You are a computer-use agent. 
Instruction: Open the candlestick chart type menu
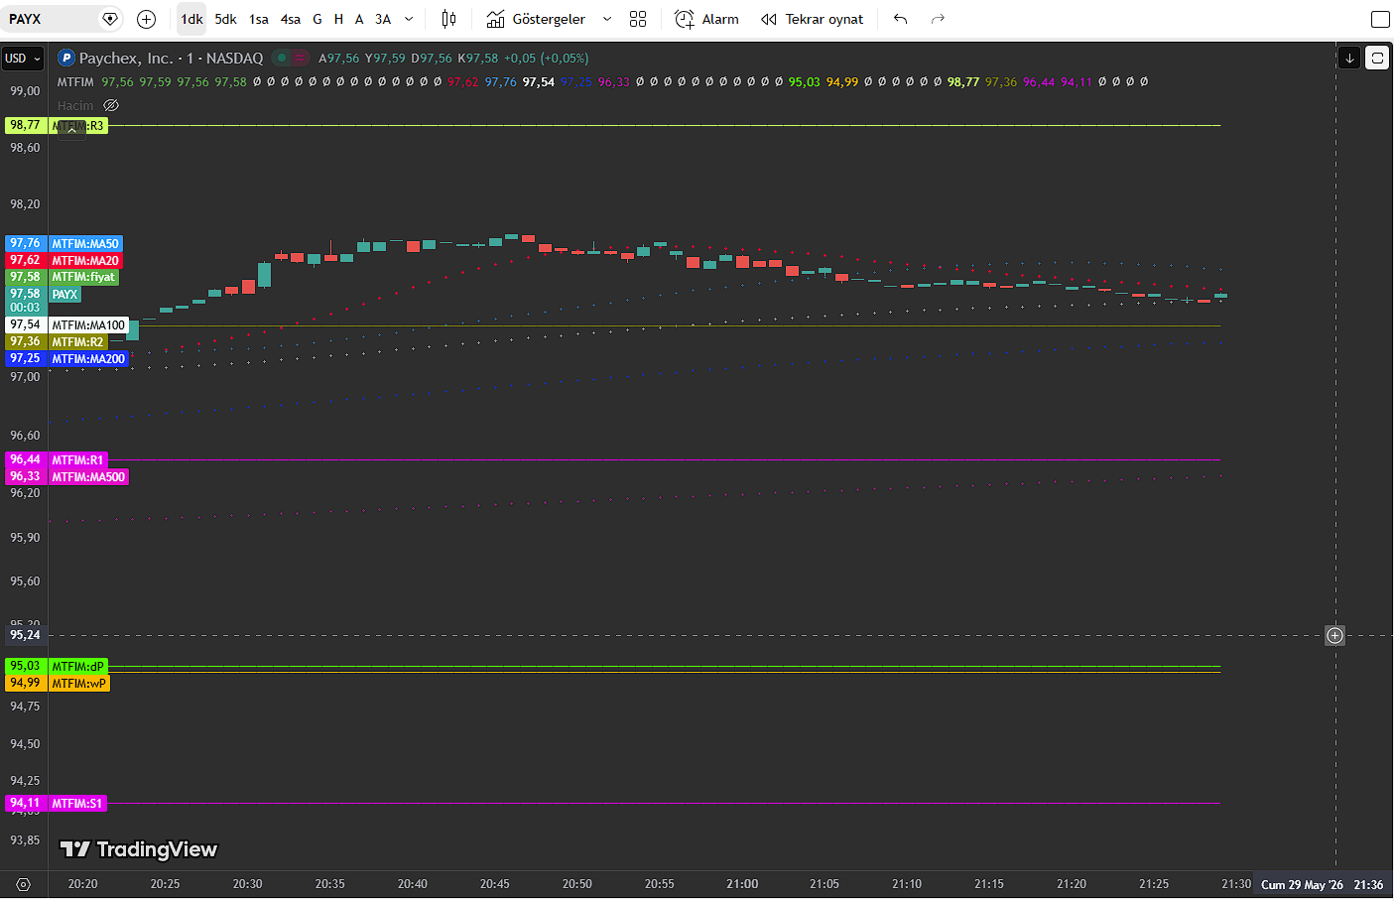(448, 19)
